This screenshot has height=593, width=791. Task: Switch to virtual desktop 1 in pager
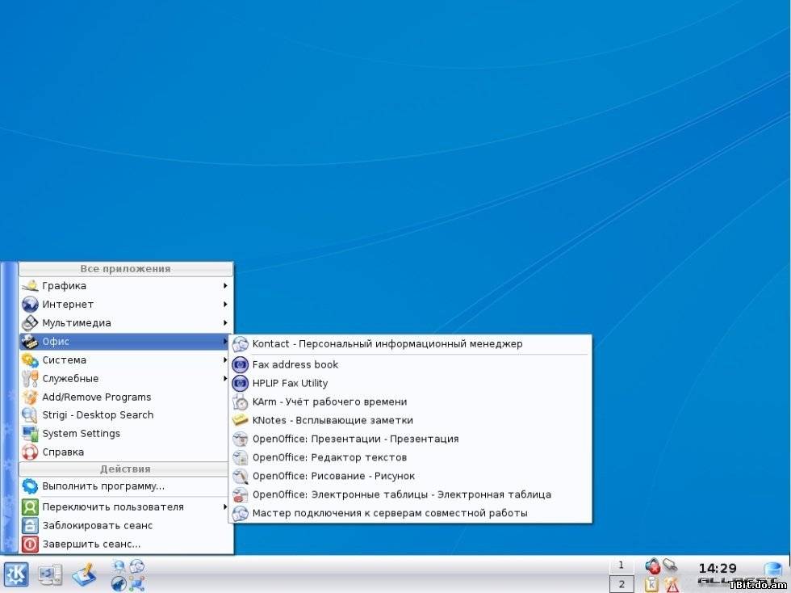point(621,566)
